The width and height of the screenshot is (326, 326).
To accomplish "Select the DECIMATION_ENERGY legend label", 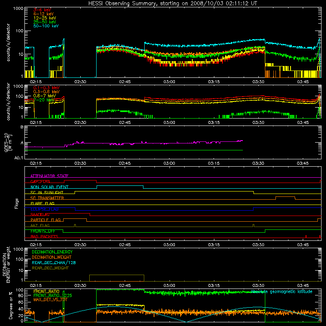I will tap(52, 252).
